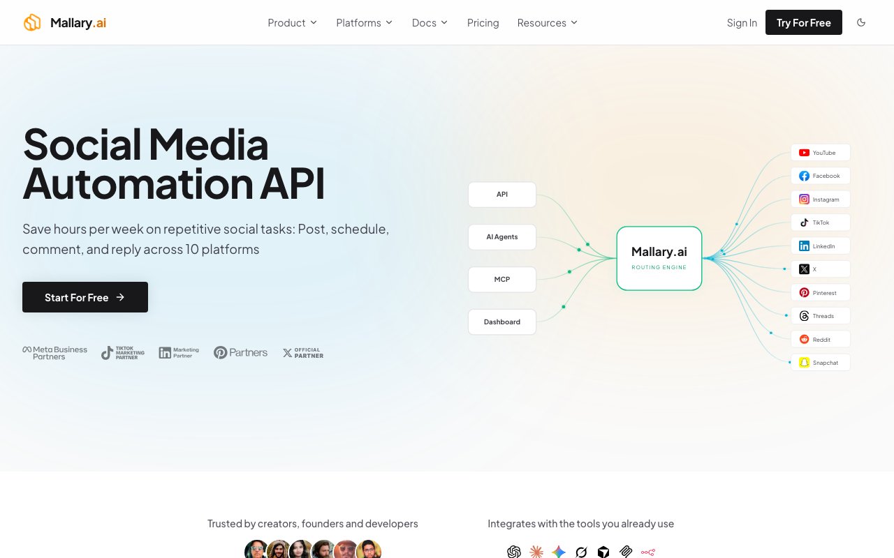Click the Pinterest Partners badge
The width and height of the screenshot is (894, 558).
pyautogui.click(x=240, y=353)
